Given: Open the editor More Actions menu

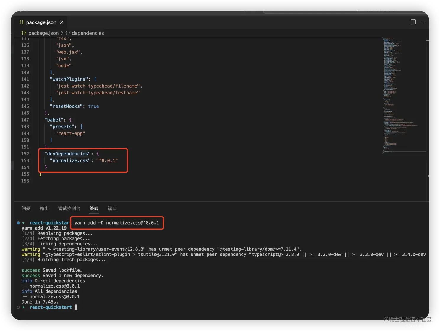Looking at the screenshot, I should tap(423, 22).
